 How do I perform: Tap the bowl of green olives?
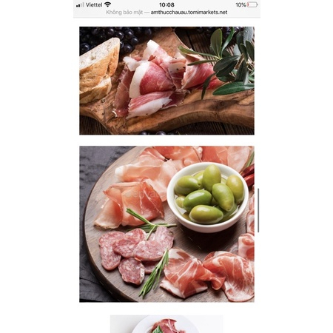click(207, 198)
